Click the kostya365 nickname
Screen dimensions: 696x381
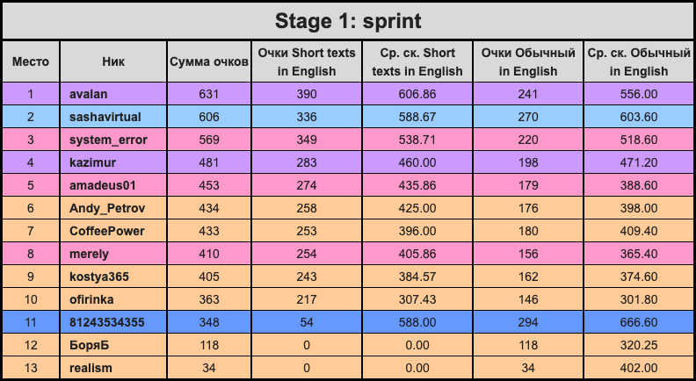(99, 277)
